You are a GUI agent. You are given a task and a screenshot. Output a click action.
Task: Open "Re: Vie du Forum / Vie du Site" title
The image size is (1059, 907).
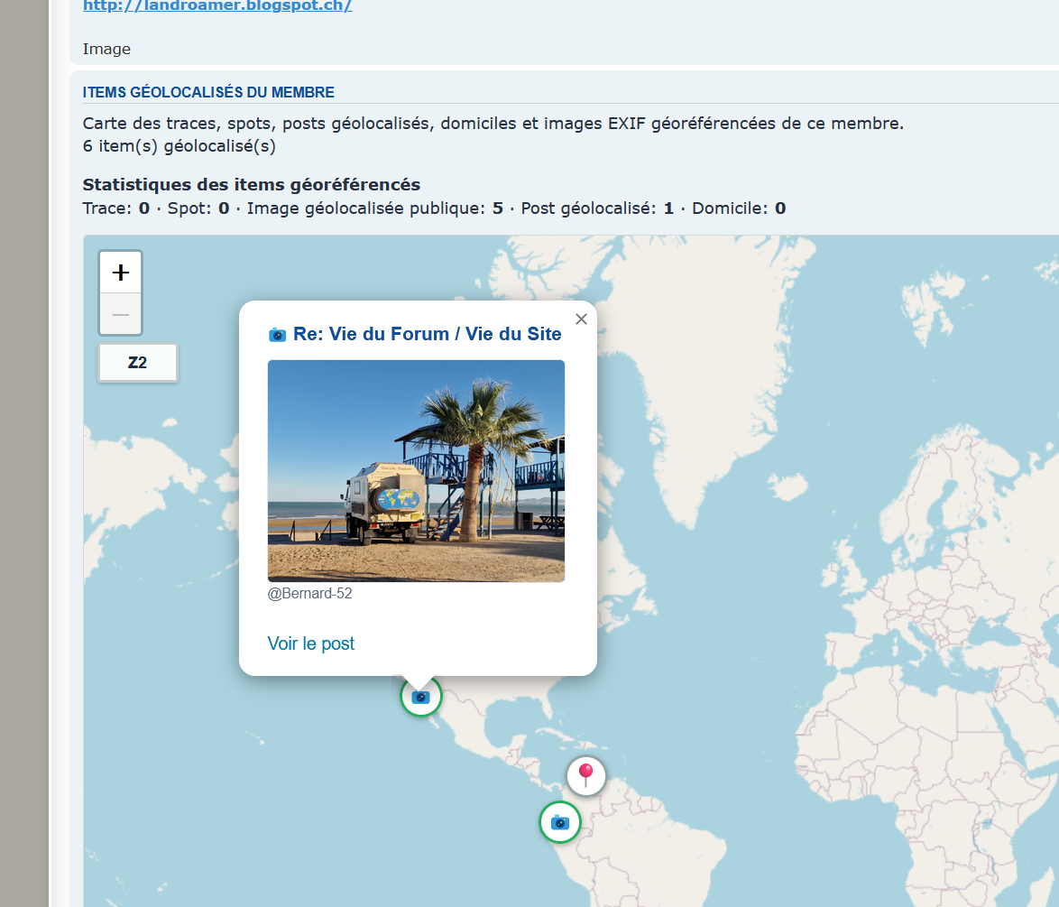(x=427, y=334)
